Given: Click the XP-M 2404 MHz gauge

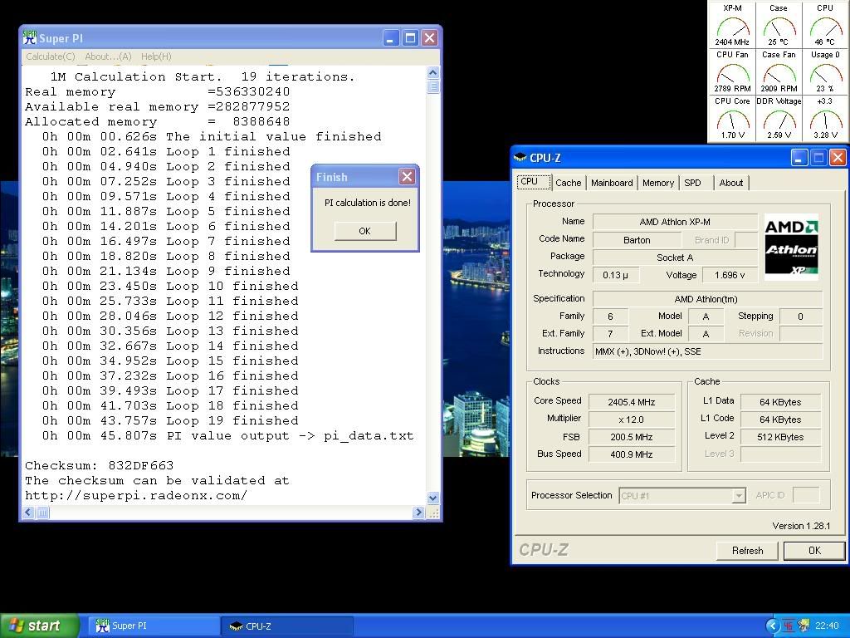Looking at the screenshot, I should pyautogui.click(x=732, y=25).
